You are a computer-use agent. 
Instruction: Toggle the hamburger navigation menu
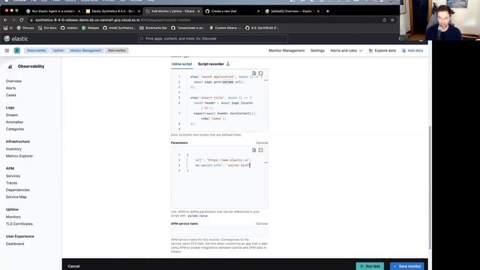pyautogui.click(x=7, y=50)
